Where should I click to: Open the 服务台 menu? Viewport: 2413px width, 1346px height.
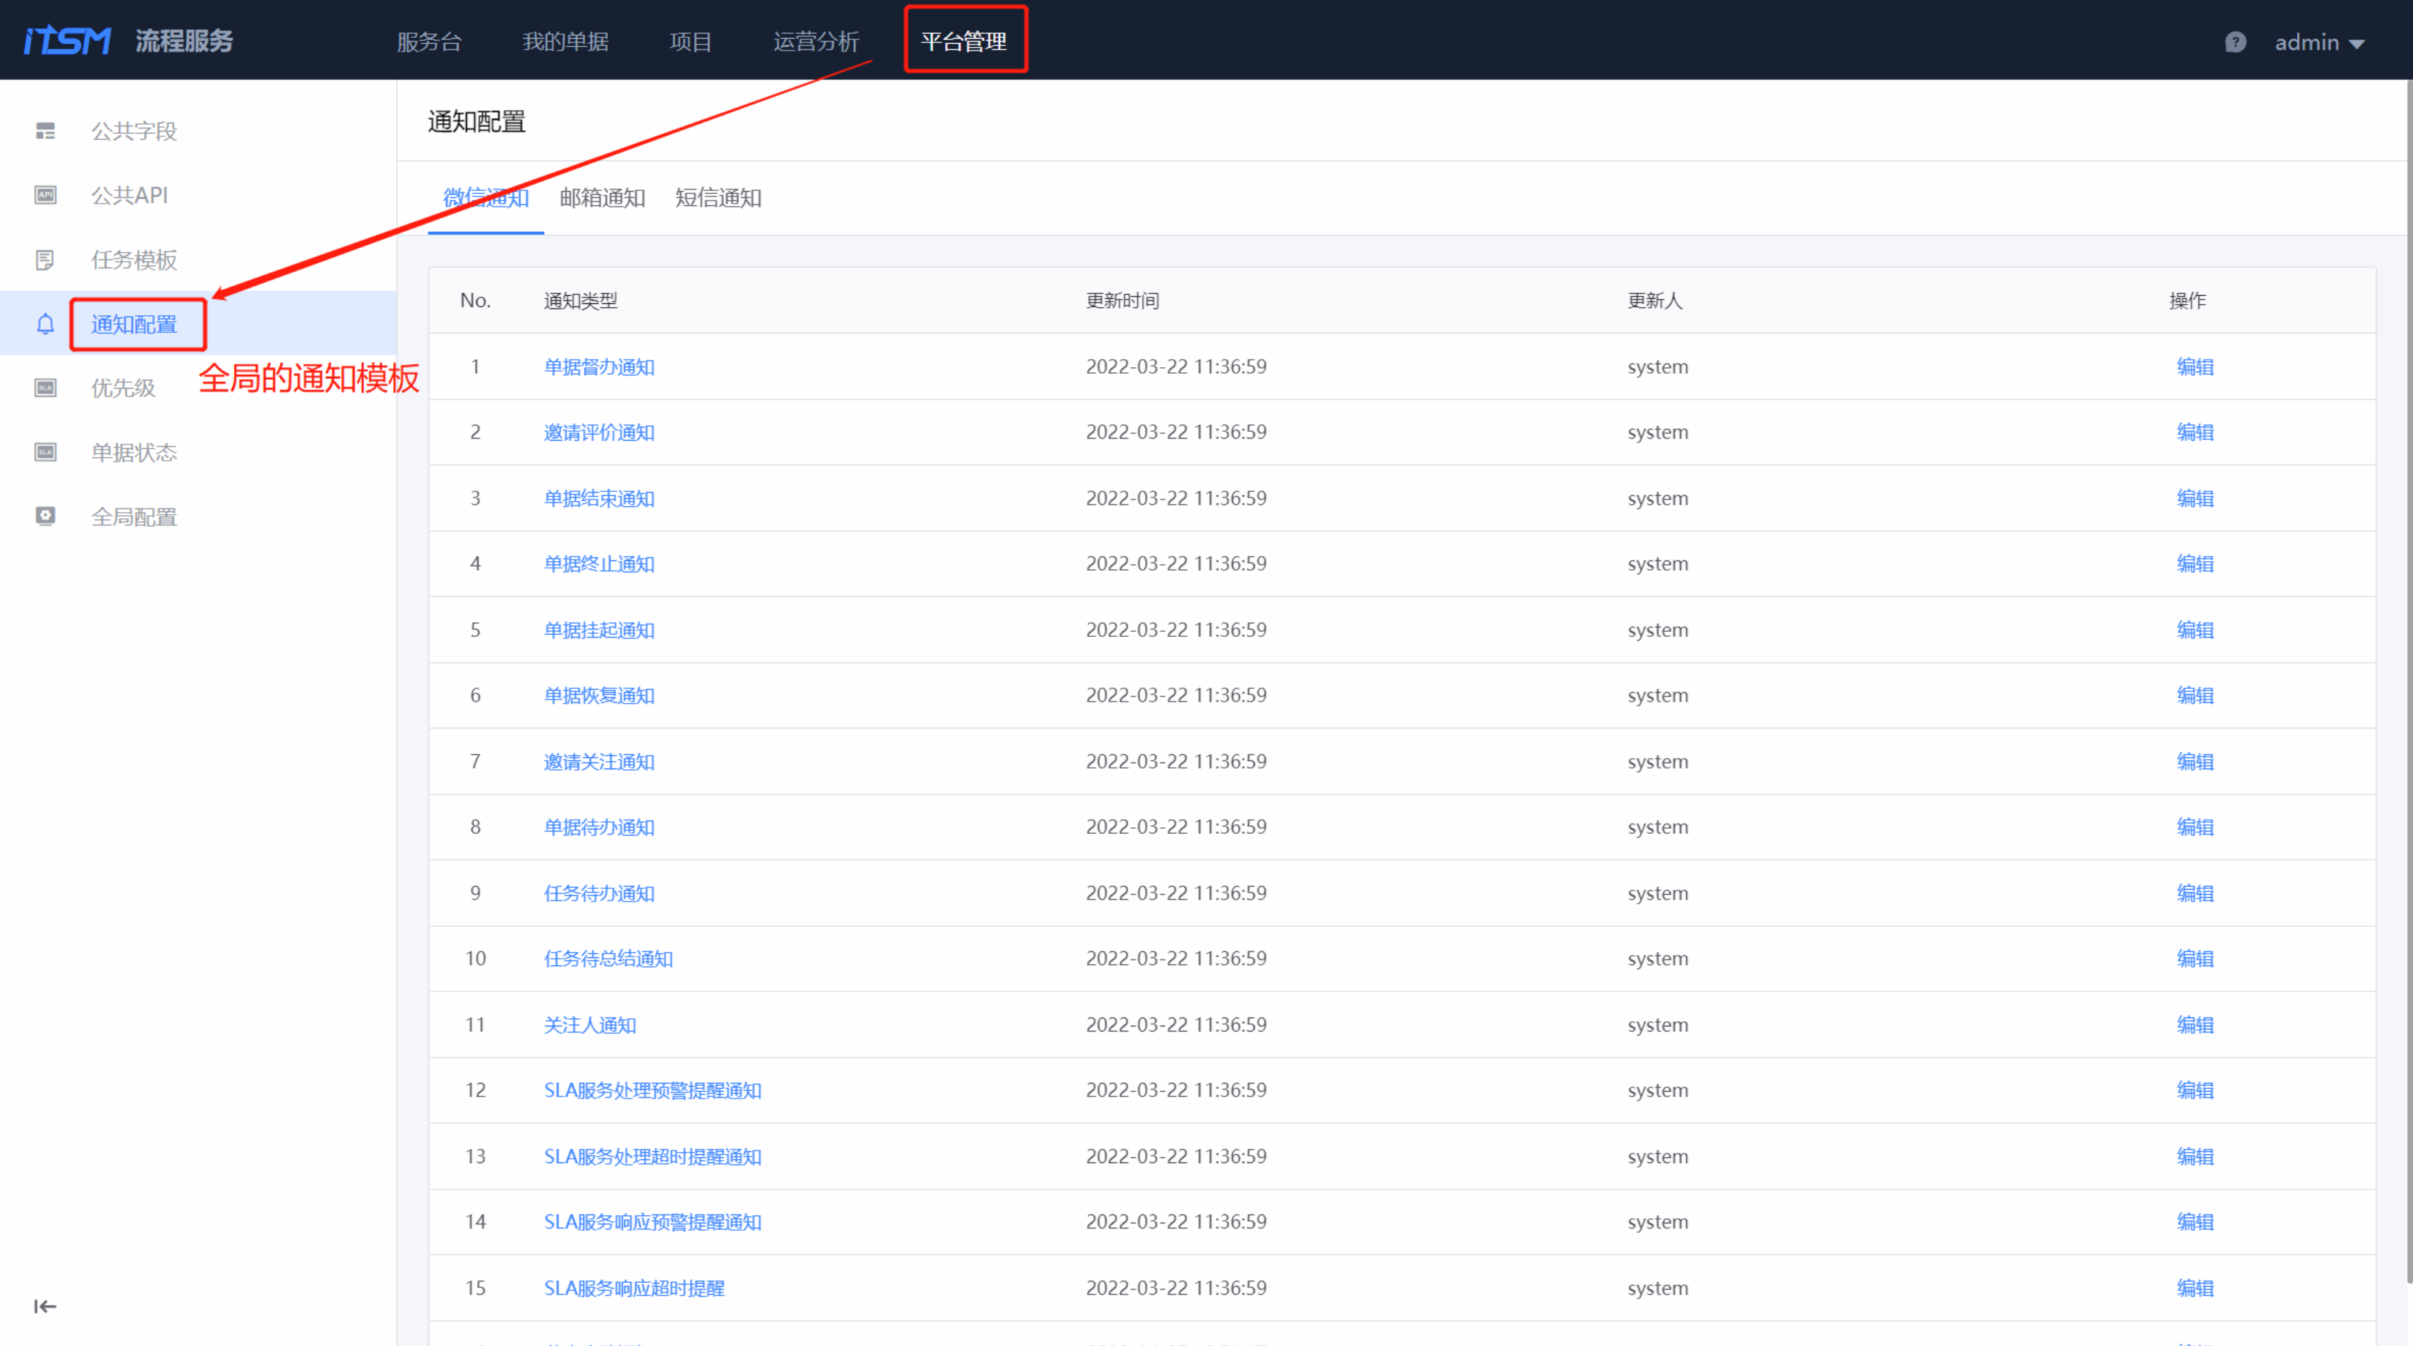coord(429,42)
